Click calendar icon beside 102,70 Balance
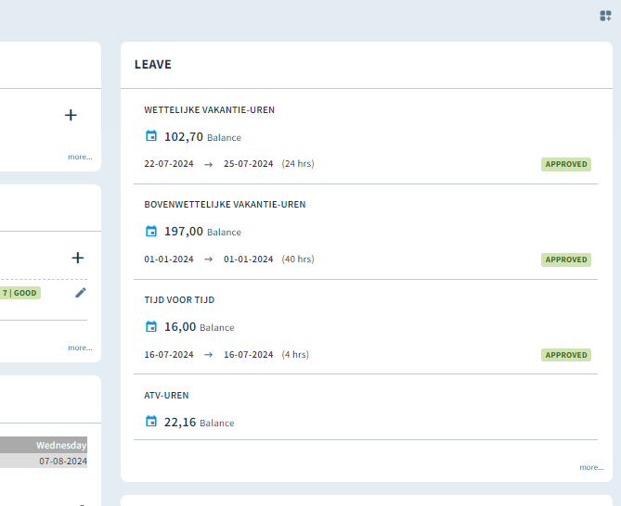 pos(151,135)
